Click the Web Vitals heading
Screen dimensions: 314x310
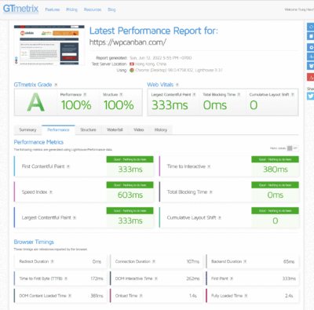[x=160, y=85]
